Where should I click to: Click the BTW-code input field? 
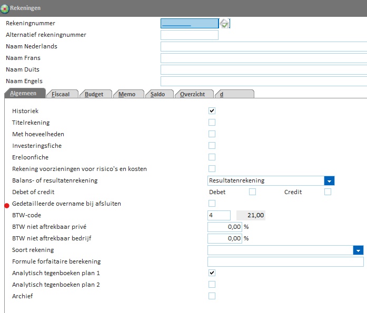(x=219, y=215)
